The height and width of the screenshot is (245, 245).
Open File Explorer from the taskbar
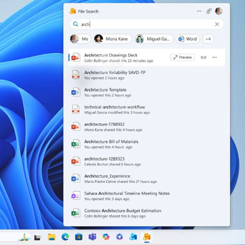click(52, 237)
